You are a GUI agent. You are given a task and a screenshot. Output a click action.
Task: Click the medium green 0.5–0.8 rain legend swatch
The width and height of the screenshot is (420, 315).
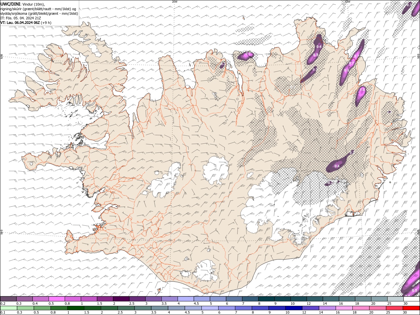tap(42, 308)
